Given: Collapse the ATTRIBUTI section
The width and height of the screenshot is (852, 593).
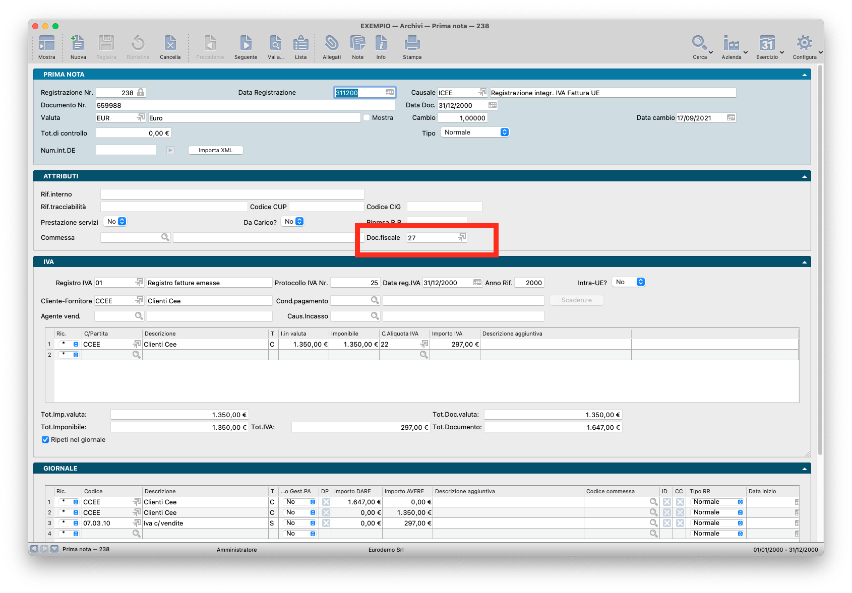Looking at the screenshot, I should click(804, 176).
